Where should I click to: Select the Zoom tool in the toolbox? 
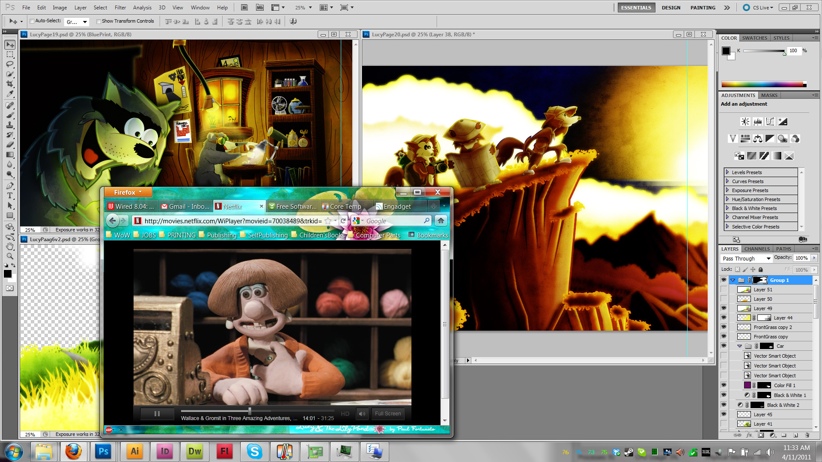click(10, 256)
